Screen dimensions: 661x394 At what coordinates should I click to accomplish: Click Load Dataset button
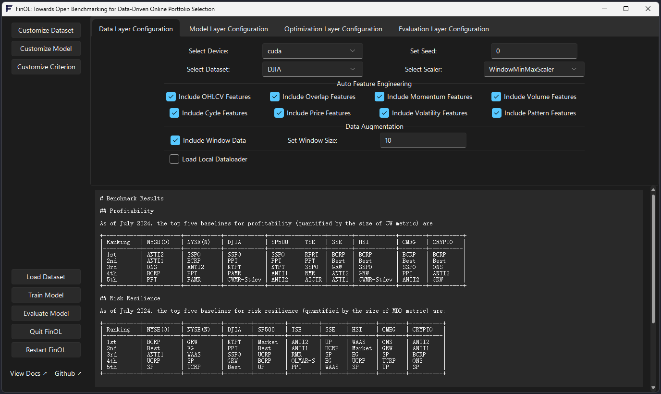pyautogui.click(x=46, y=277)
